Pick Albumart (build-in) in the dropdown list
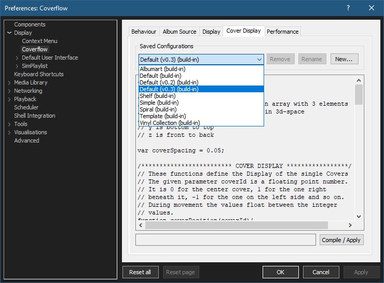The image size is (384, 283). coord(162,69)
